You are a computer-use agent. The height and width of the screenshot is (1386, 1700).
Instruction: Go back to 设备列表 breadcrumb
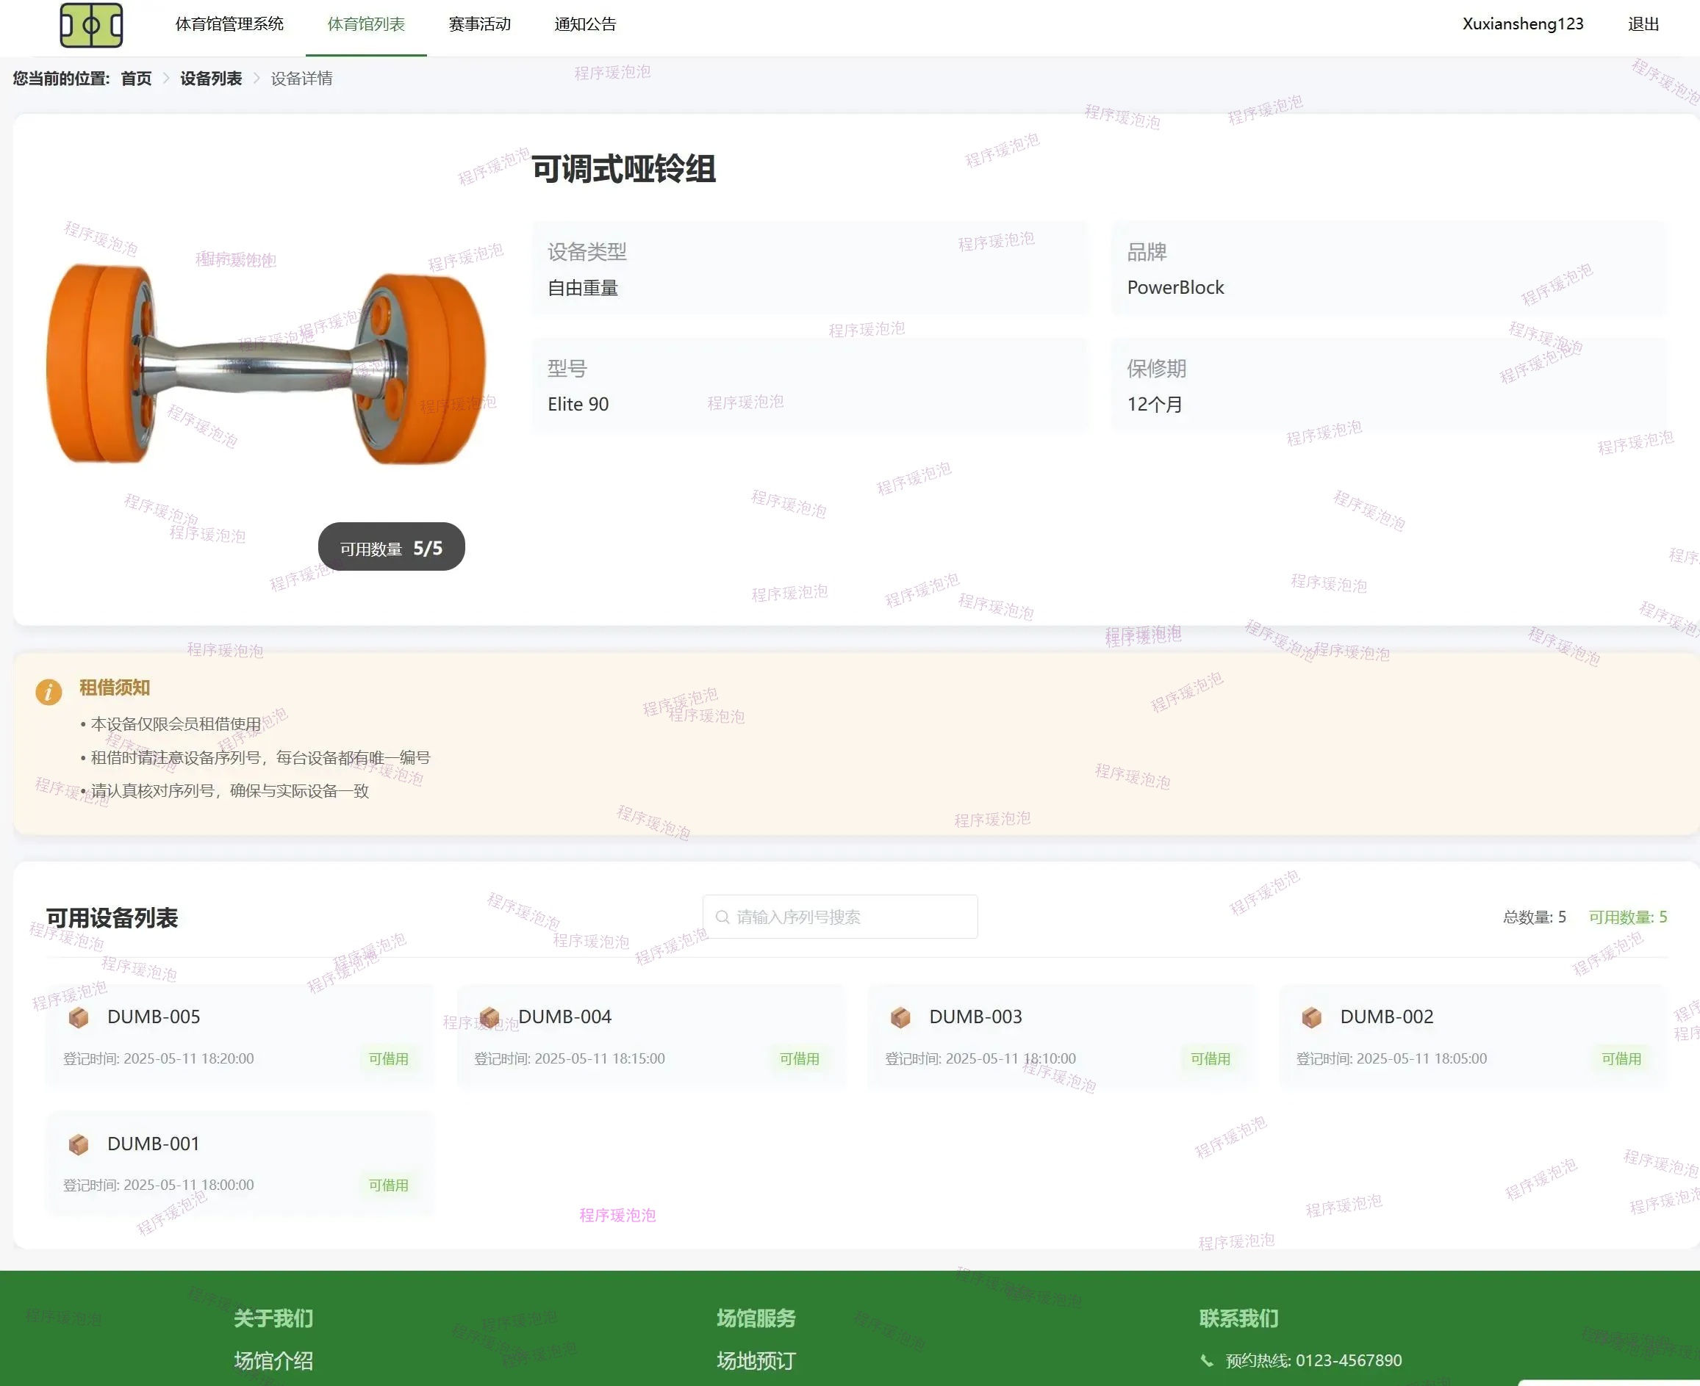(x=210, y=79)
